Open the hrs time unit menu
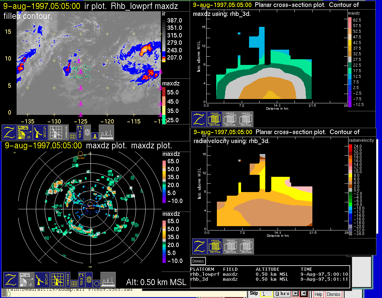The height and width of the screenshot is (298, 382). tap(282, 294)
